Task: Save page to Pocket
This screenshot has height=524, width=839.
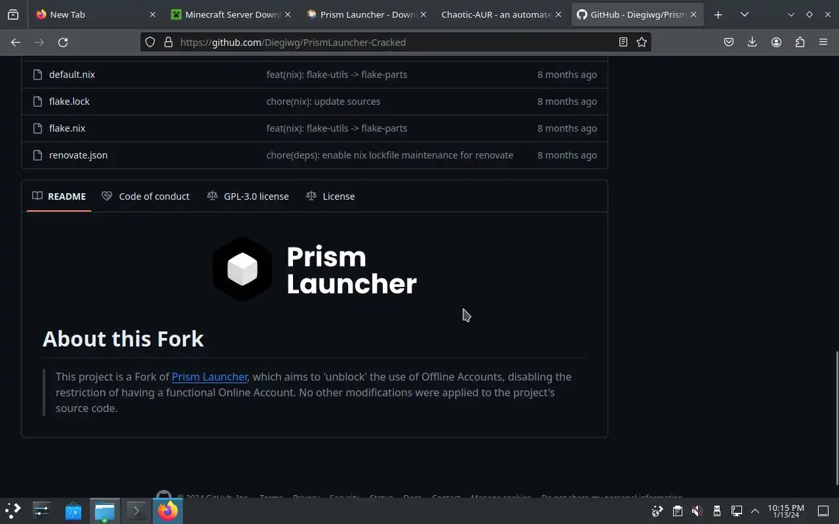Action: [x=729, y=42]
